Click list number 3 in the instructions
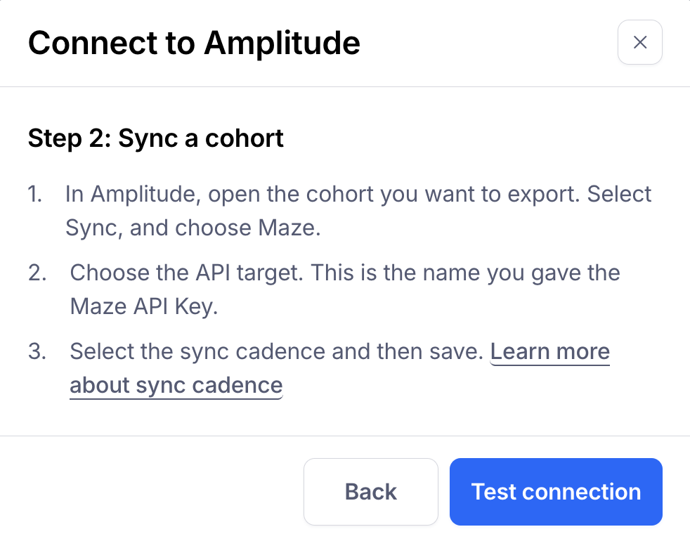The width and height of the screenshot is (690, 541). tap(37, 351)
